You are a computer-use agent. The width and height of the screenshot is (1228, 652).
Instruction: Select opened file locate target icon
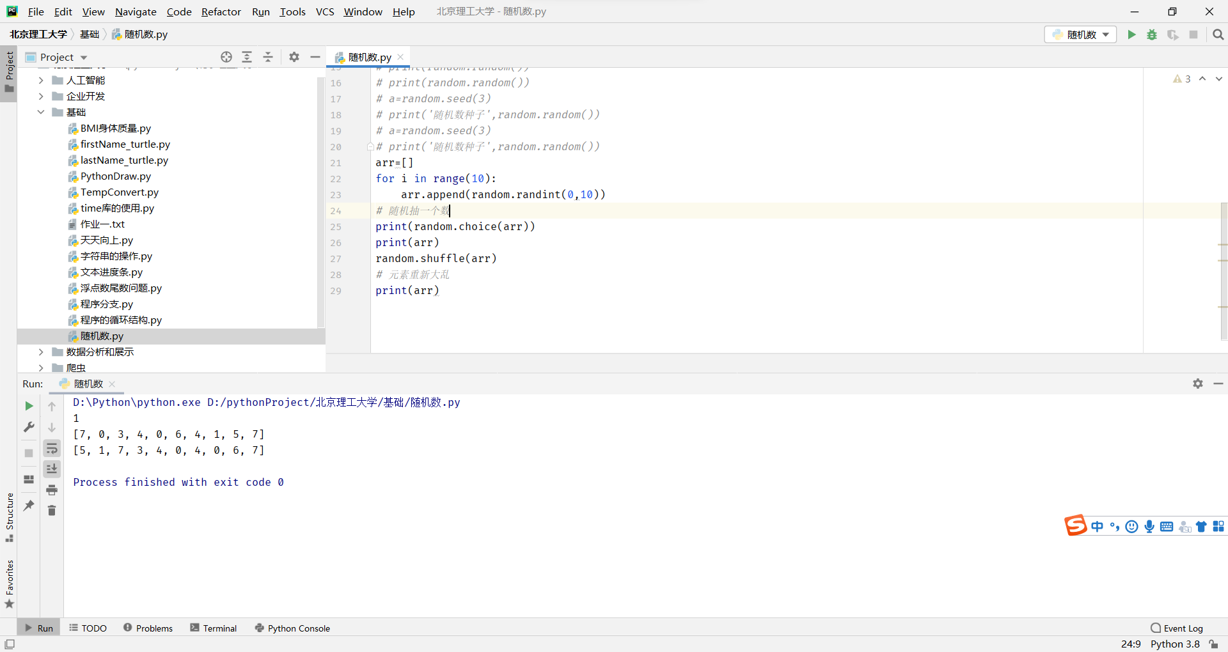[x=226, y=57]
